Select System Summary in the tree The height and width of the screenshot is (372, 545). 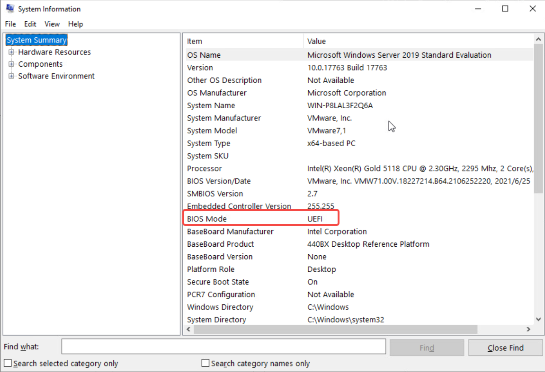36,40
